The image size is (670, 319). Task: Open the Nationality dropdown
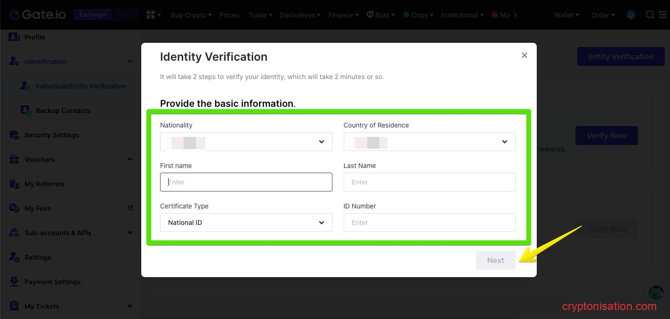tap(246, 142)
